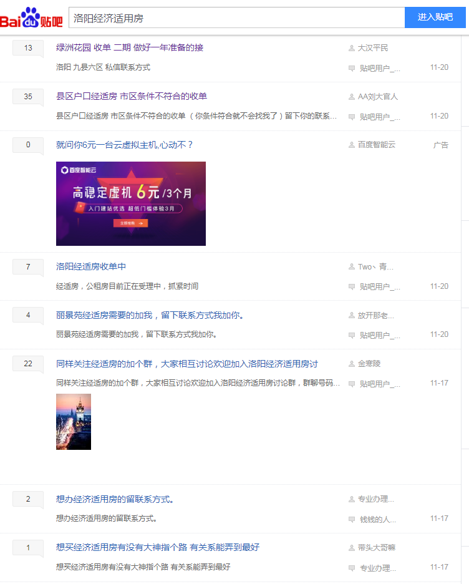Click author icon beside 放开那老...

(x=351, y=316)
